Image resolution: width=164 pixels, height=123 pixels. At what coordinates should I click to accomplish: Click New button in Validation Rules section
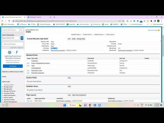point(69,86)
